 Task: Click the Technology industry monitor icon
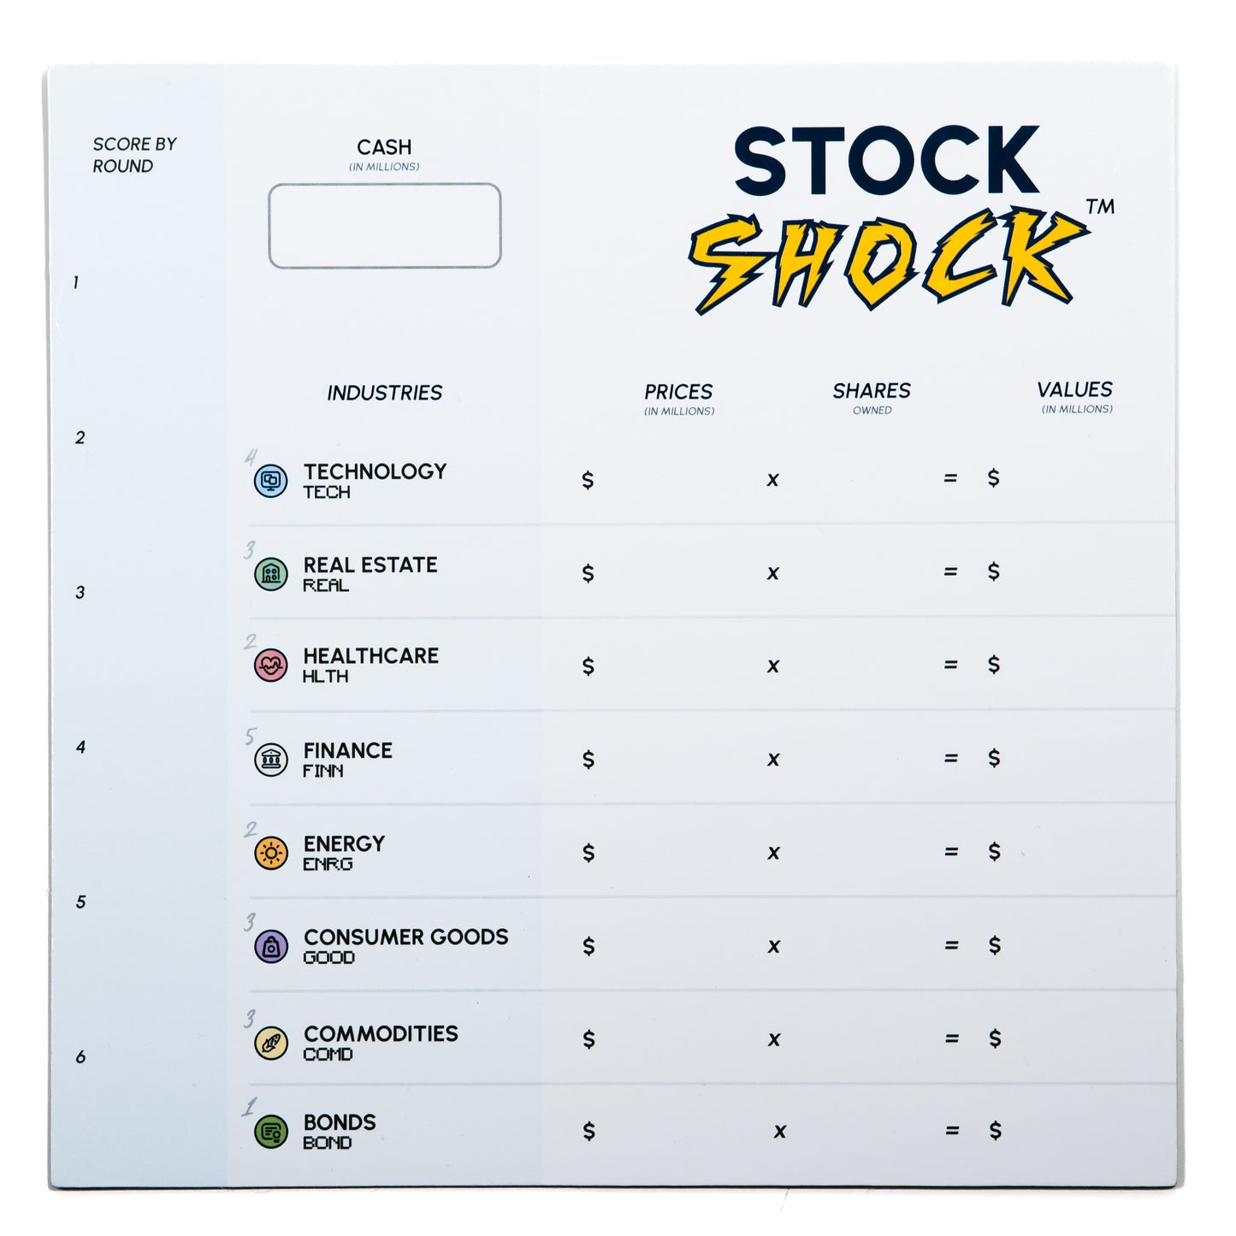tap(271, 481)
